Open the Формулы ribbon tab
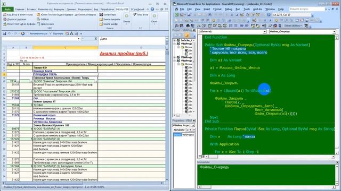 [x=59, y=10]
